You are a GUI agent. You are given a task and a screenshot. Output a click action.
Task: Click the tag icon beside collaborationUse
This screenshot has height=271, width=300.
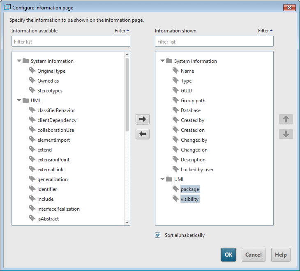[32, 130]
